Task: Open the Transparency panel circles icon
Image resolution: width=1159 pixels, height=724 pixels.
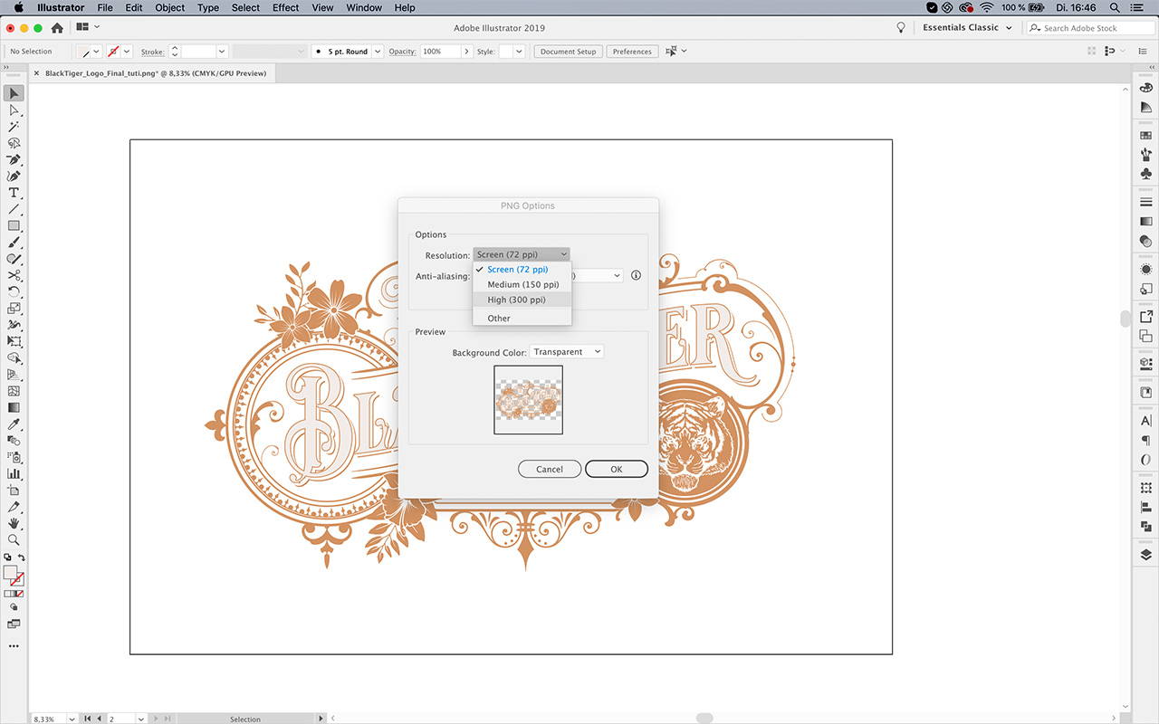Action: (1145, 241)
